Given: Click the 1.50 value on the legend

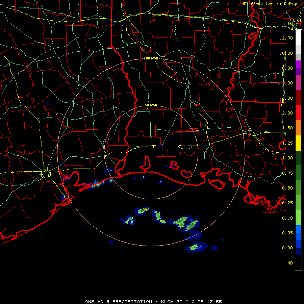Looking at the screenshot, I should click(287, 128).
